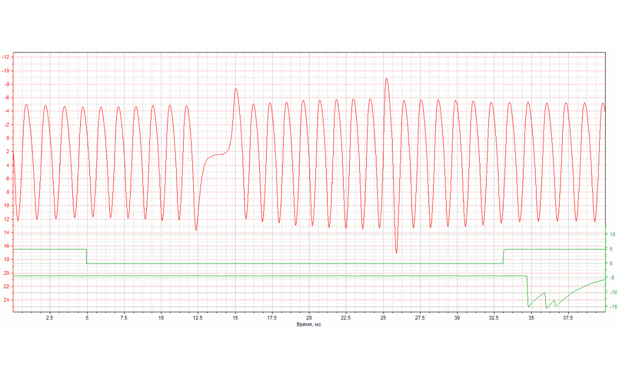Click the green signal falling edge at 5 ms

pyautogui.click(x=87, y=256)
